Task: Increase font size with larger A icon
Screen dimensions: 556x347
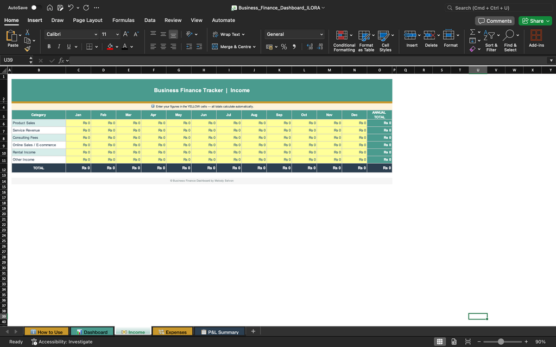Action: pos(126,34)
